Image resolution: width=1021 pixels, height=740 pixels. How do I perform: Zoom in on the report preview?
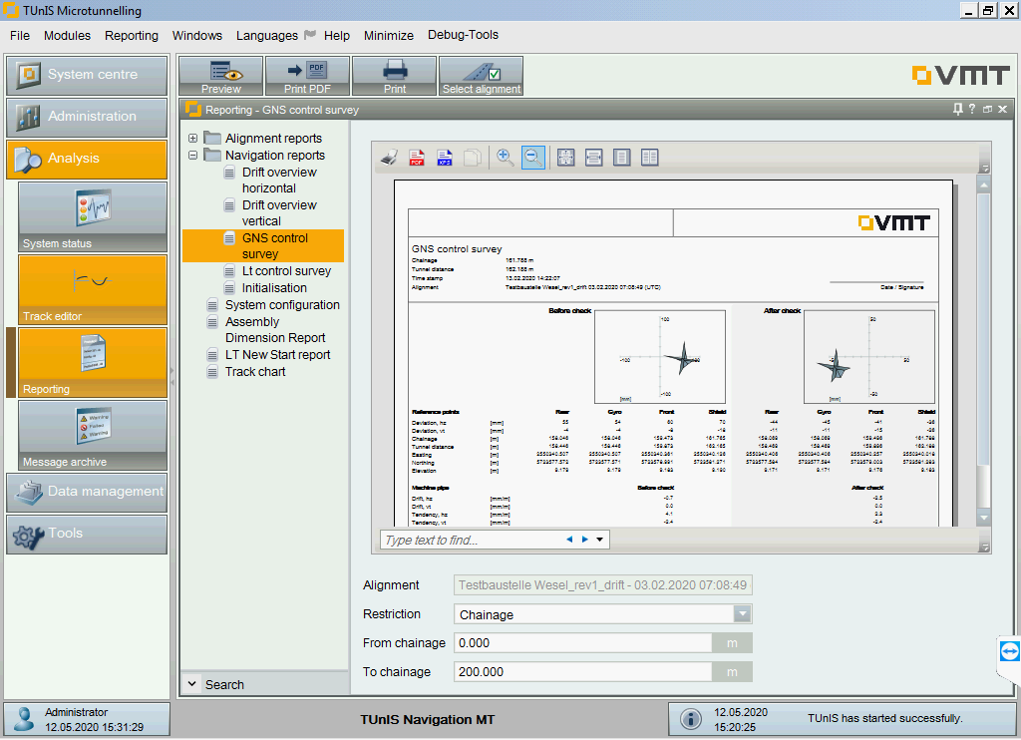coord(505,158)
